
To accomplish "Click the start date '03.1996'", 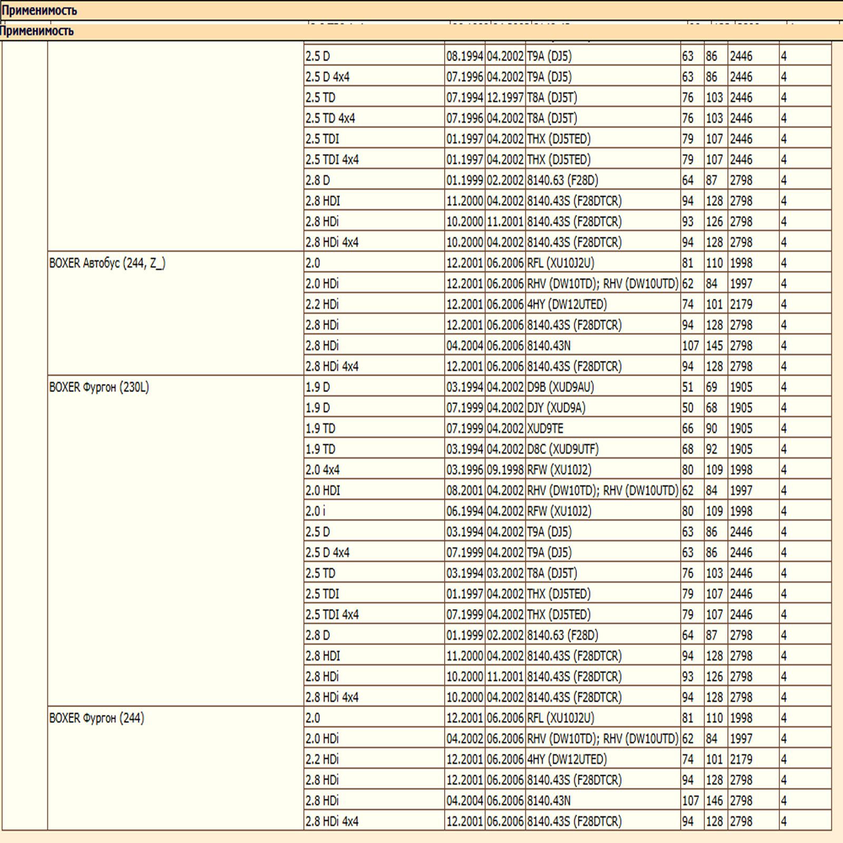I will pos(465,470).
